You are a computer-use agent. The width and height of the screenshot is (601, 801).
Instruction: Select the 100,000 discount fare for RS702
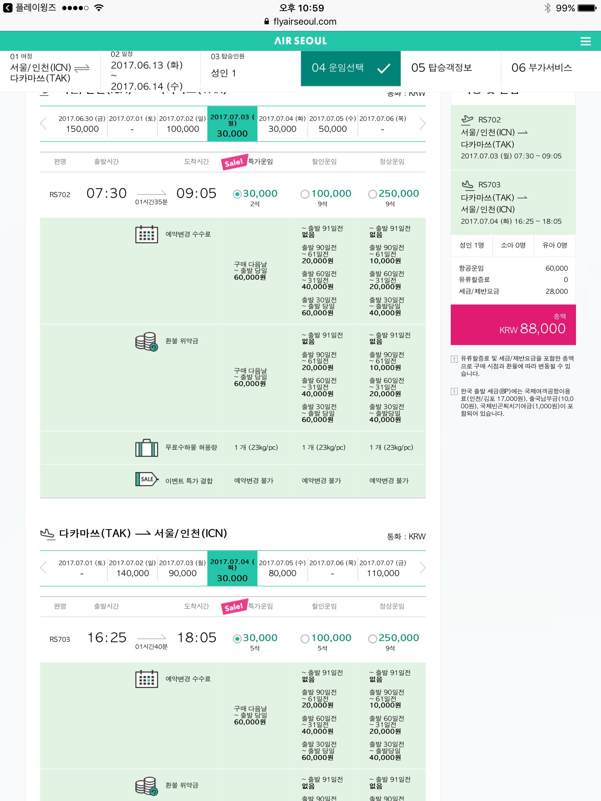click(305, 194)
